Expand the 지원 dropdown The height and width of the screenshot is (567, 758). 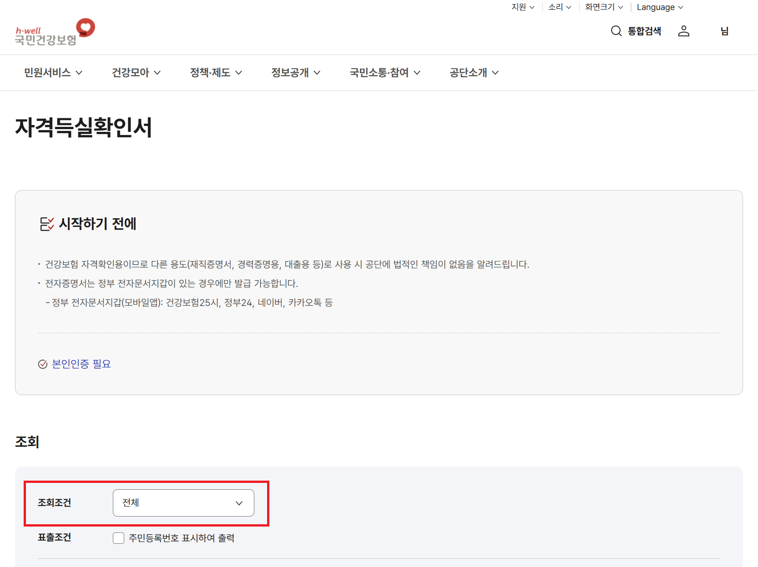tap(523, 7)
